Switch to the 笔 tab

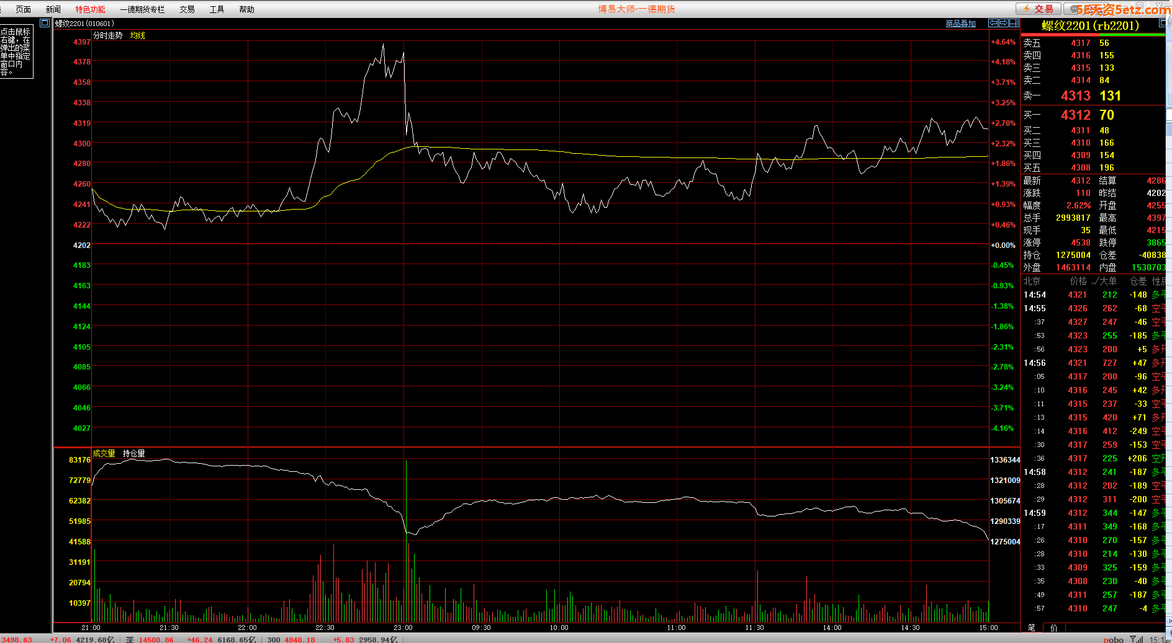pos(1031,627)
